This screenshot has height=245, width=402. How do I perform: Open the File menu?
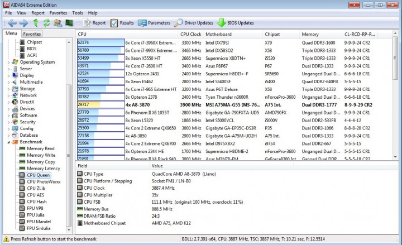[x=8, y=13]
